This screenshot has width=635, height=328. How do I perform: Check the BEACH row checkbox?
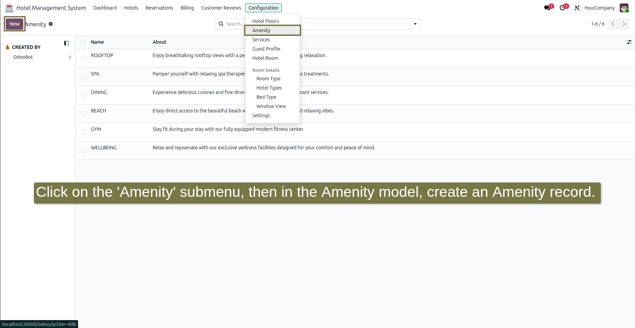84,113
